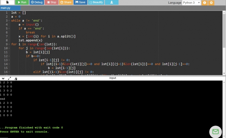Click on code line 'break'
Viewport: 226px width, 138px height.
[31, 32]
